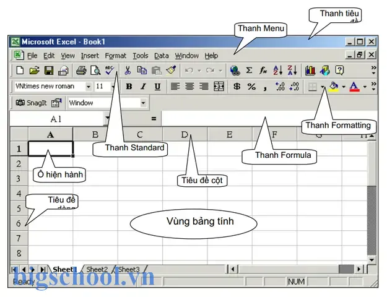Click the Undo arrow icon
387x297 pixels.
pos(189,71)
